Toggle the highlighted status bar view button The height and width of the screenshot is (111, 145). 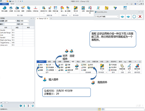click(99, 109)
